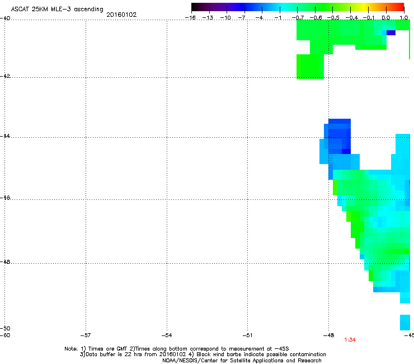The width and height of the screenshot is (414, 364).
Task: Select the '-0.1' color bar label
Action: coord(369,18)
